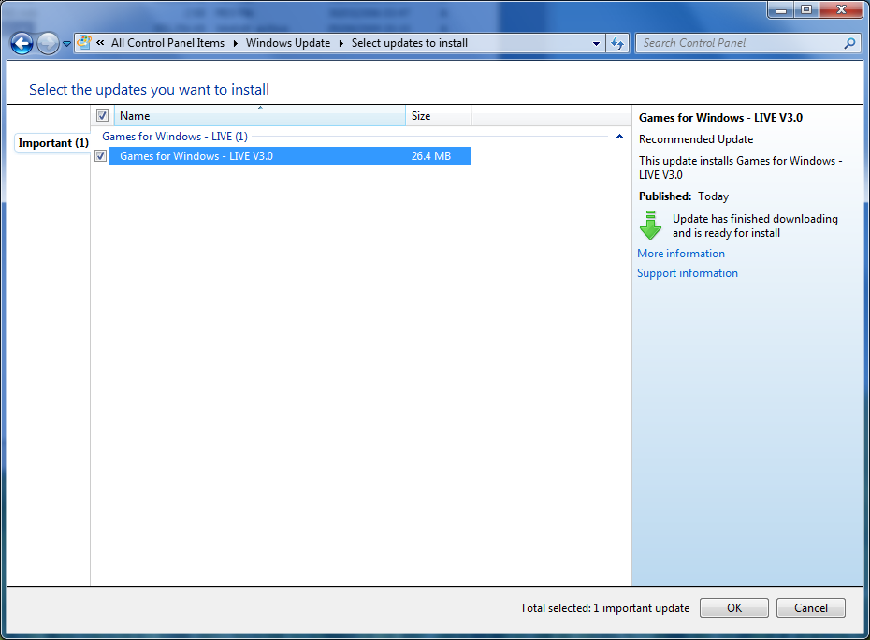Uncheck the Games for Windows - LIVE V3.0 checkbox
The height and width of the screenshot is (640, 870).
tap(100, 156)
